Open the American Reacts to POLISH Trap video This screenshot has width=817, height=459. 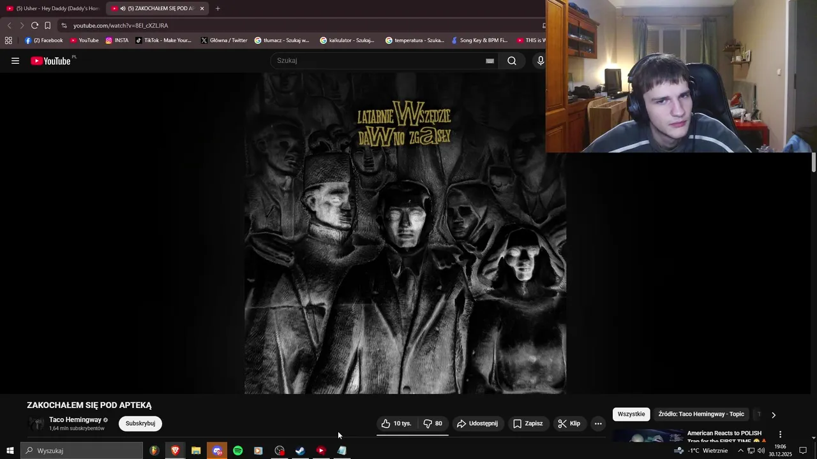click(x=726, y=437)
